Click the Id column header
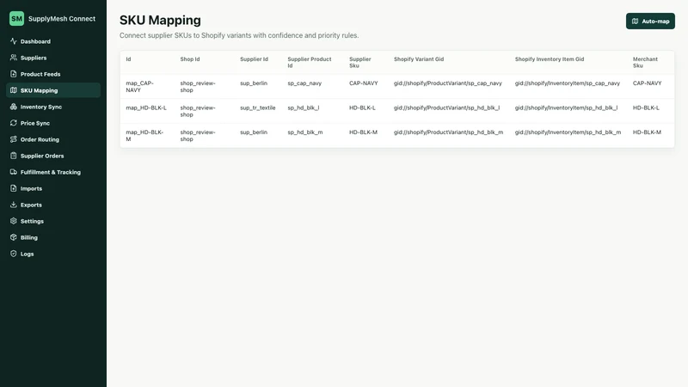The width and height of the screenshot is (688, 387). click(x=128, y=58)
